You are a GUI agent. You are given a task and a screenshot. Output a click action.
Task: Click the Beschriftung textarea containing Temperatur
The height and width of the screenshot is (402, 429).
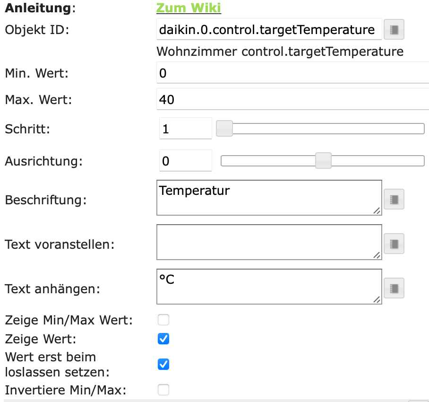[268, 198]
